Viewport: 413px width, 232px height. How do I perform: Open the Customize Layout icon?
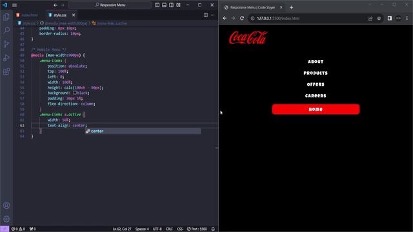179,5
